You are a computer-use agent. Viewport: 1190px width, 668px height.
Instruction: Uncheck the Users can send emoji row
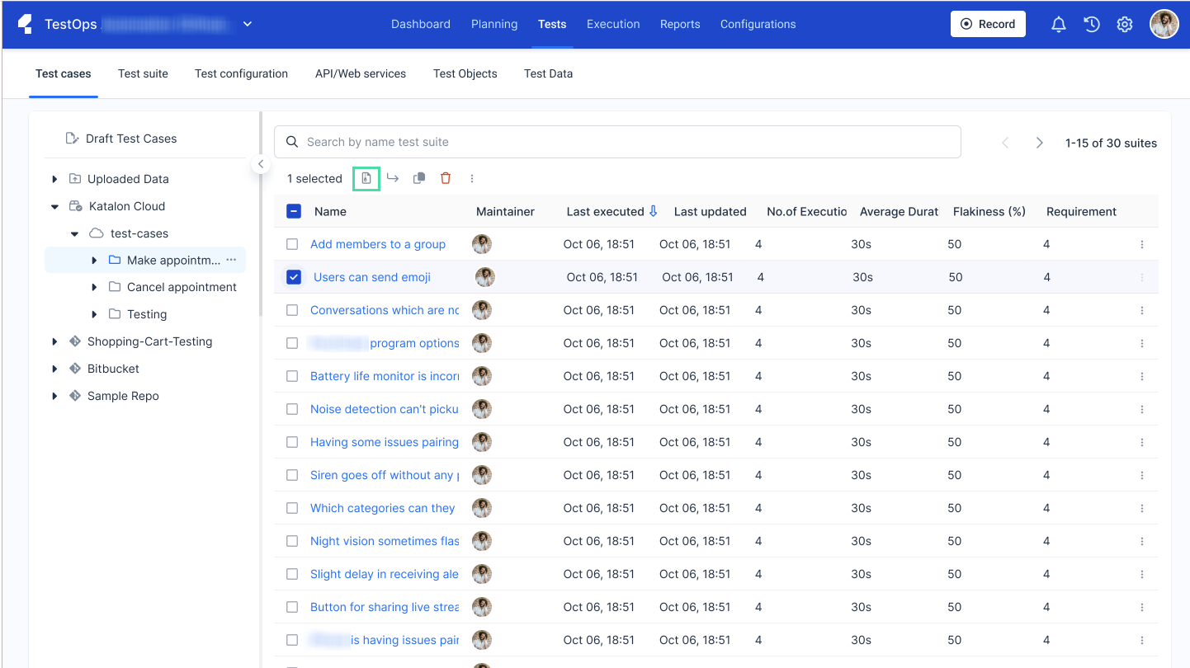pyautogui.click(x=294, y=276)
